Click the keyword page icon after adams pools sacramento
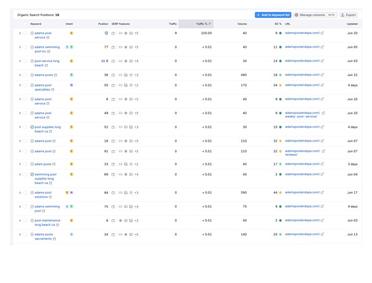The height and width of the screenshot is (283, 372). [x=54, y=239]
